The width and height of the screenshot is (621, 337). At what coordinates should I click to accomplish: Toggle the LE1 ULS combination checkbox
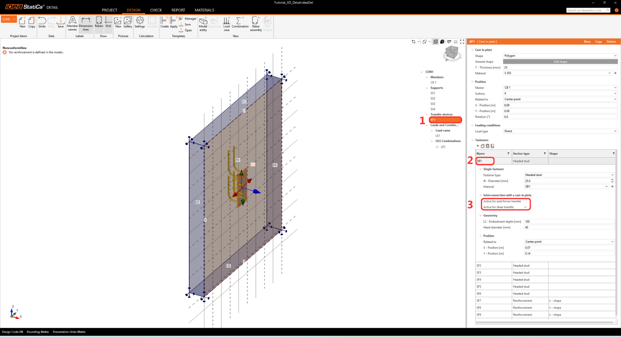pos(437,147)
